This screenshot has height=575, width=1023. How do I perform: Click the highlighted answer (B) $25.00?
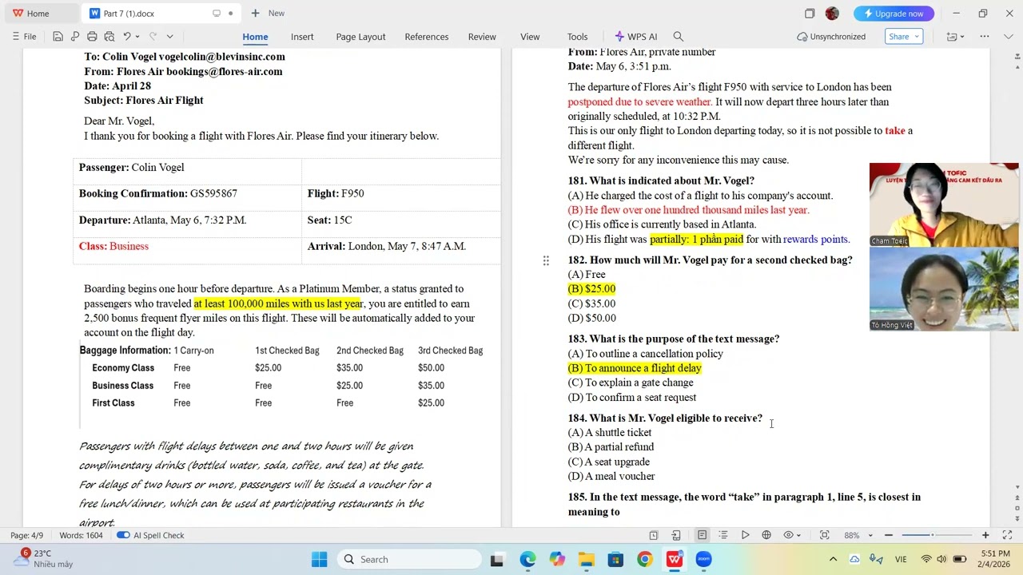click(591, 289)
